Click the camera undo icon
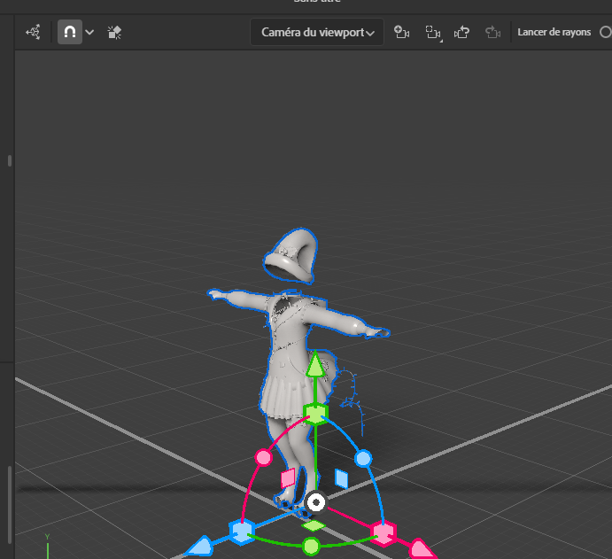 point(461,32)
